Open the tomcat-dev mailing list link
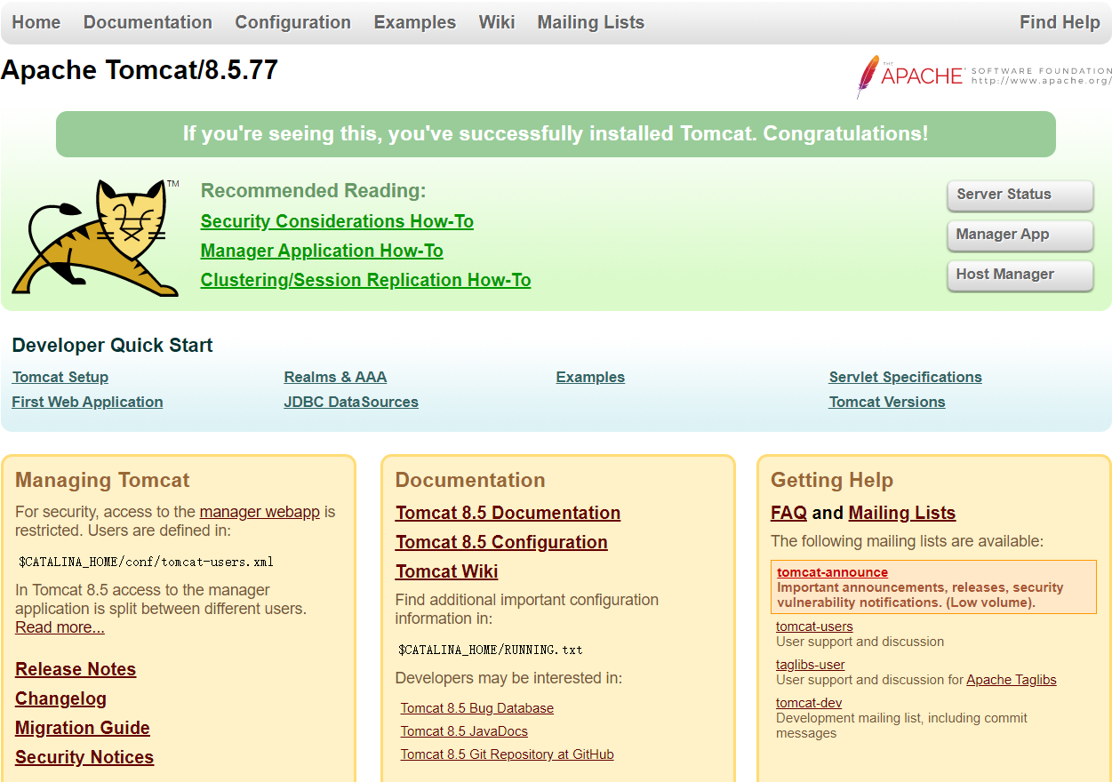 pos(809,703)
